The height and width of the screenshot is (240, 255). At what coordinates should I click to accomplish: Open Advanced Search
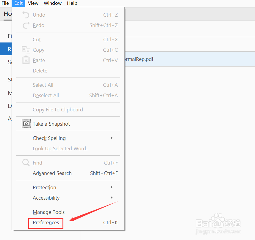52,173
